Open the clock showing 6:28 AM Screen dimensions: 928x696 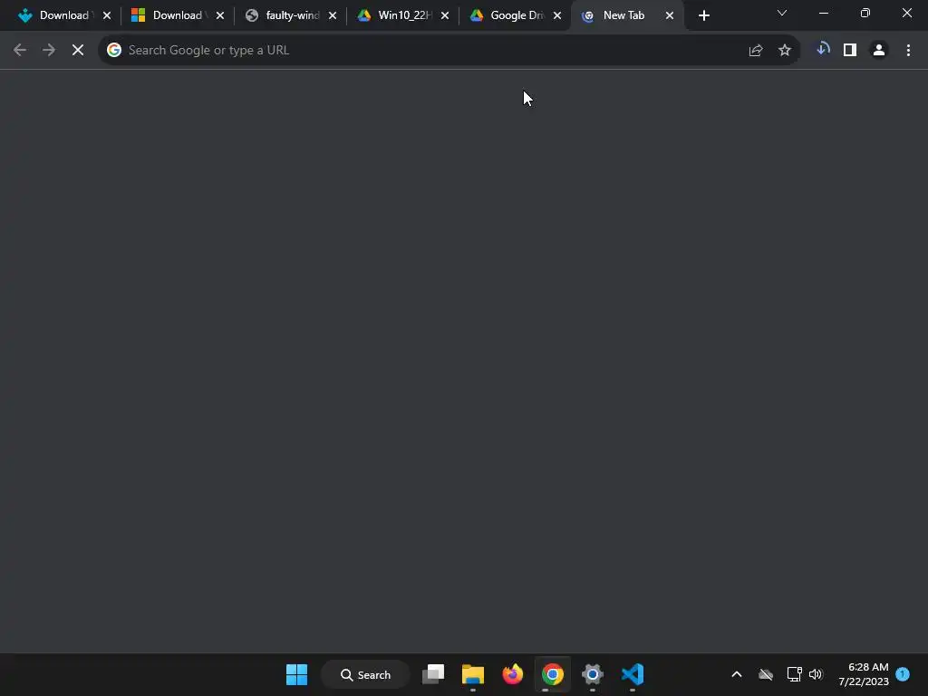(864, 674)
